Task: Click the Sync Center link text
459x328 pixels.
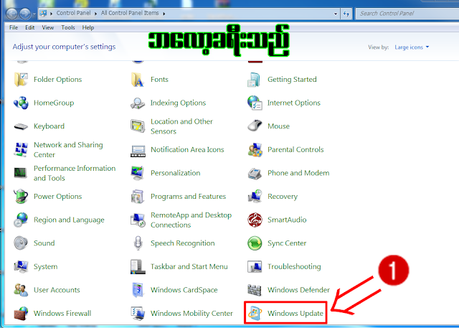Action: [287, 243]
